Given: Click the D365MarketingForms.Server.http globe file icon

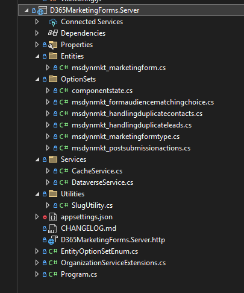Looking at the screenshot, I should 53,240.
